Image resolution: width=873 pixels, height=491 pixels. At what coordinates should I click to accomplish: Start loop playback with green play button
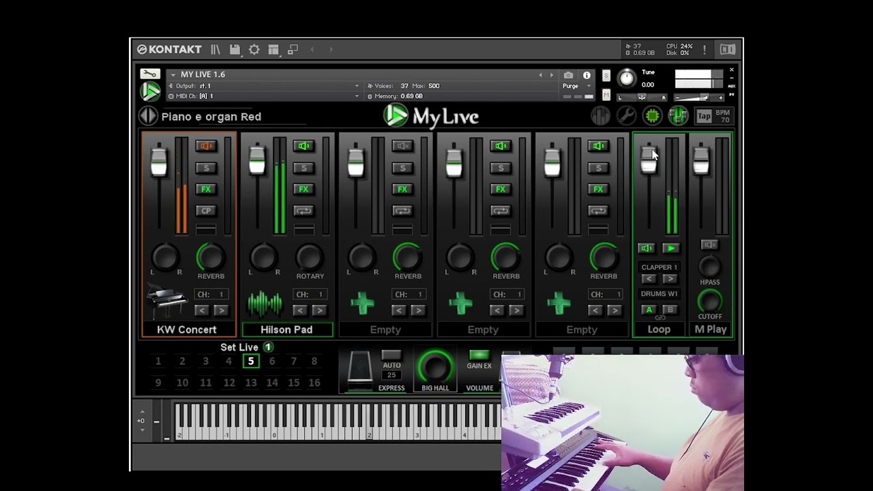click(670, 249)
